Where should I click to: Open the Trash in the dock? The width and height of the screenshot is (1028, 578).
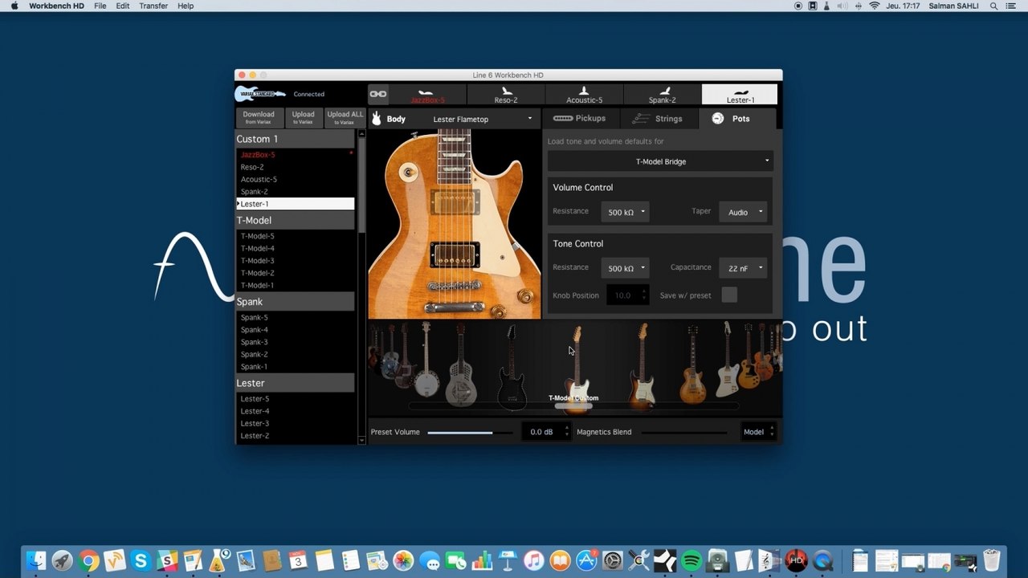click(x=992, y=560)
